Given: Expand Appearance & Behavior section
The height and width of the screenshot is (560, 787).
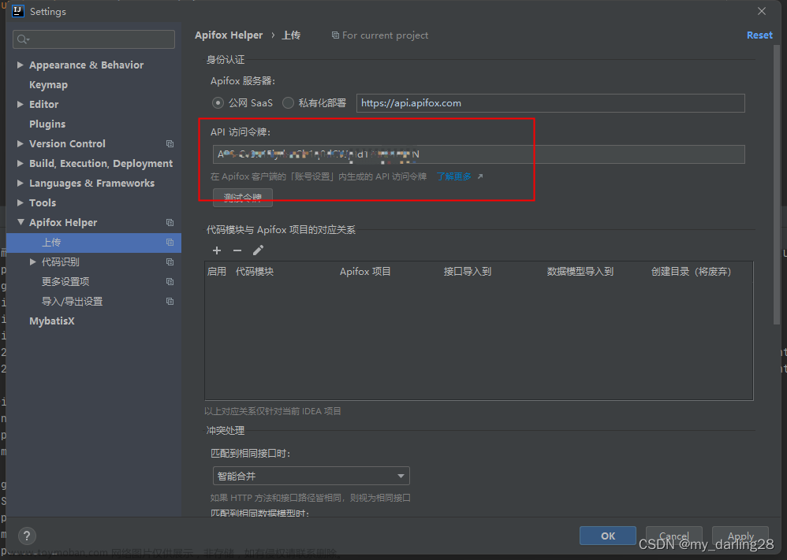Looking at the screenshot, I should click(x=20, y=65).
